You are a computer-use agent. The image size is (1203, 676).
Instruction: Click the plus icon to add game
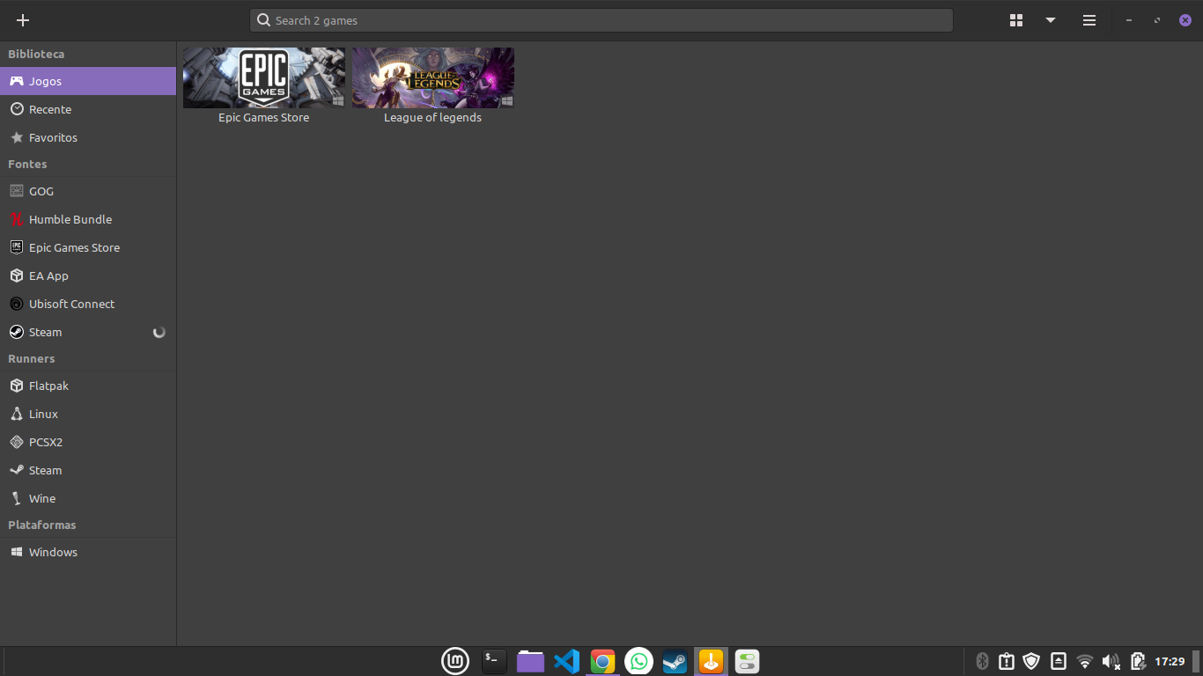(x=23, y=20)
